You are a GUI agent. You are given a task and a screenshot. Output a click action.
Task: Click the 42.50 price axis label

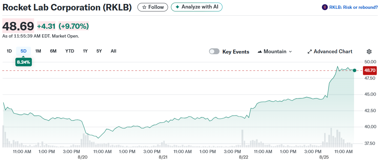coord(369,111)
